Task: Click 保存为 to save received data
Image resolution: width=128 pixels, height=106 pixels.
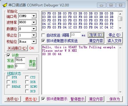Action: pos(114,99)
